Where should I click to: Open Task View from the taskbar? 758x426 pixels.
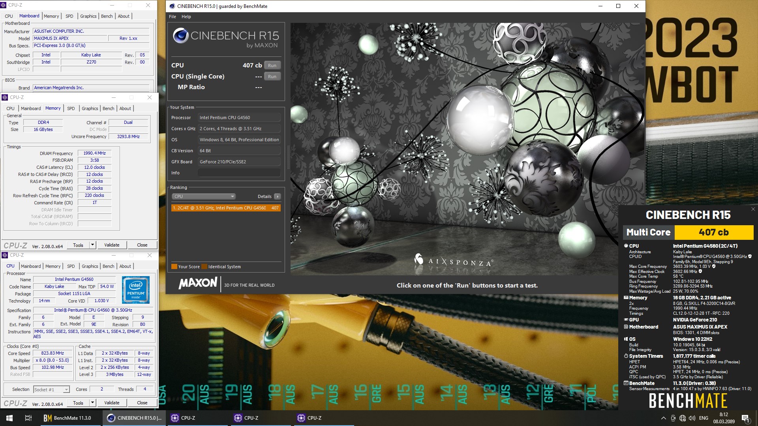click(28, 418)
